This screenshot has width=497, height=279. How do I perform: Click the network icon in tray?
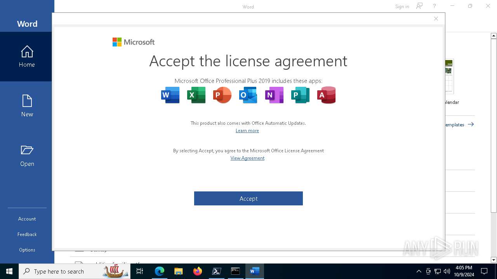(438, 271)
